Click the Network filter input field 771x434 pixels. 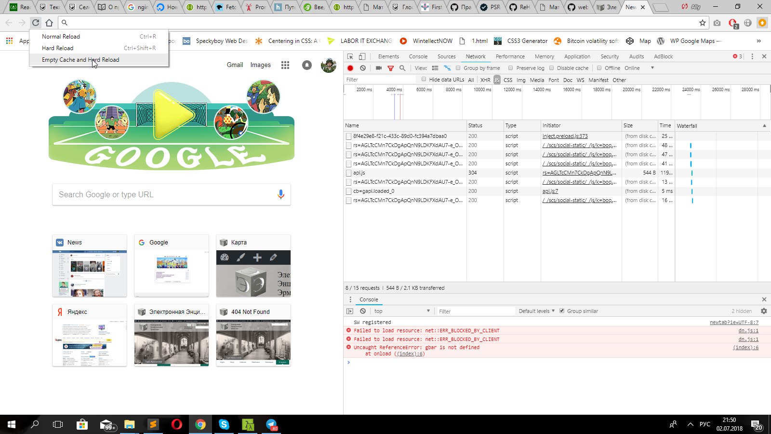coord(380,80)
